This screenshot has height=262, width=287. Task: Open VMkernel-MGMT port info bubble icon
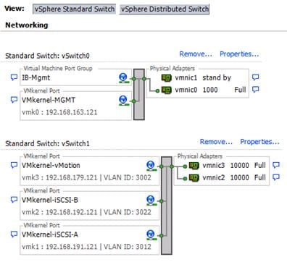pyautogui.click(x=14, y=100)
